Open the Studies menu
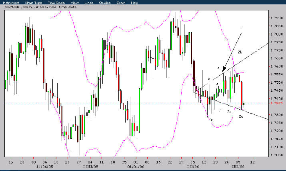The width and height of the screenshot is (286, 171). (105, 3)
